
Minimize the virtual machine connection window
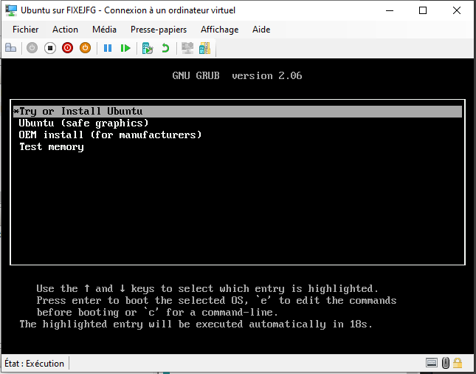[x=390, y=10]
